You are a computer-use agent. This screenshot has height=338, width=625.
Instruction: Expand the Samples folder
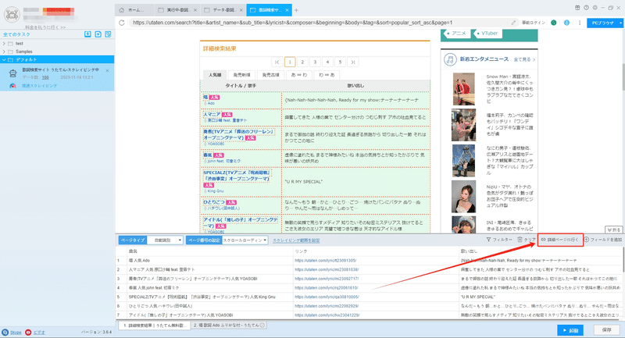pyautogui.click(x=4, y=52)
